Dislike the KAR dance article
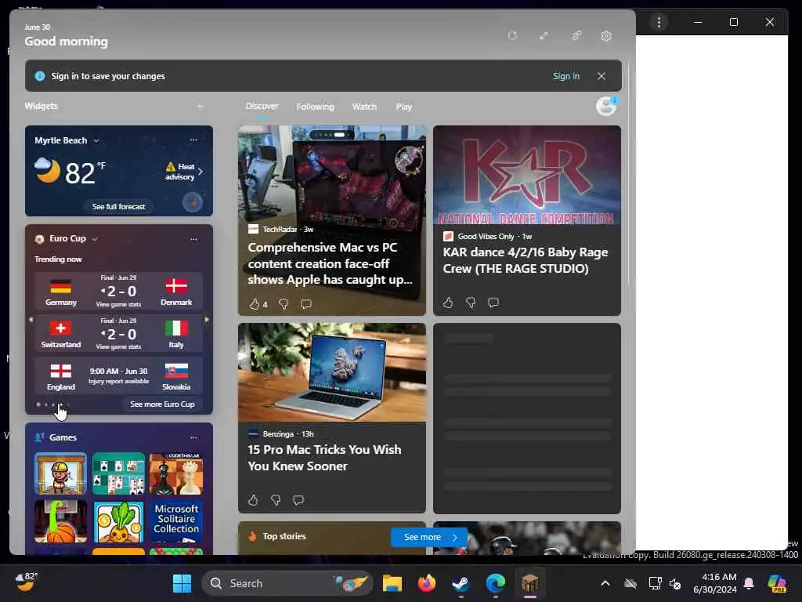Viewport: 802px width, 602px height. coord(471,303)
